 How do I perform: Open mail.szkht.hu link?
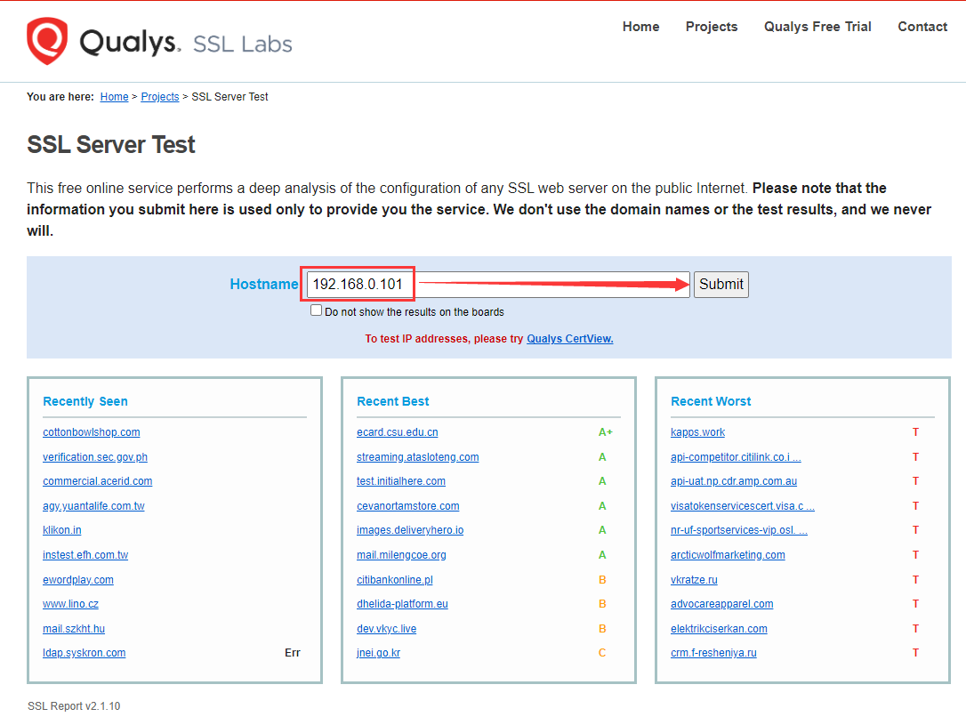point(74,629)
